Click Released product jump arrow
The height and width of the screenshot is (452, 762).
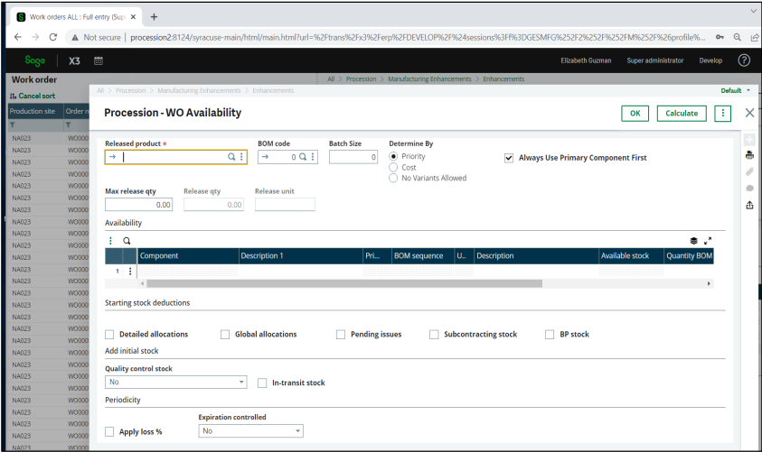click(112, 157)
